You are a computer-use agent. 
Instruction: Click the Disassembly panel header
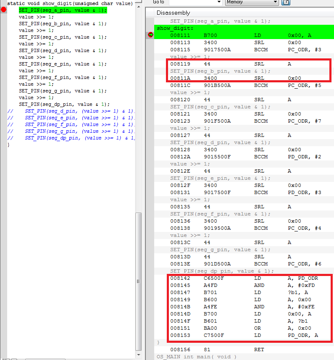[x=173, y=13]
